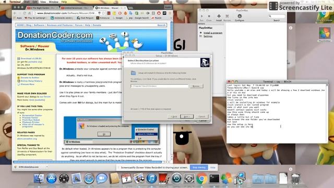Click the PlayOnMac search field
This screenshot has width=334, height=188.
pyautogui.click(x=277, y=16)
